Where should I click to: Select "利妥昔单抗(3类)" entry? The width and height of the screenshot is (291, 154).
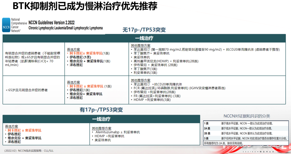pos(145,73)
